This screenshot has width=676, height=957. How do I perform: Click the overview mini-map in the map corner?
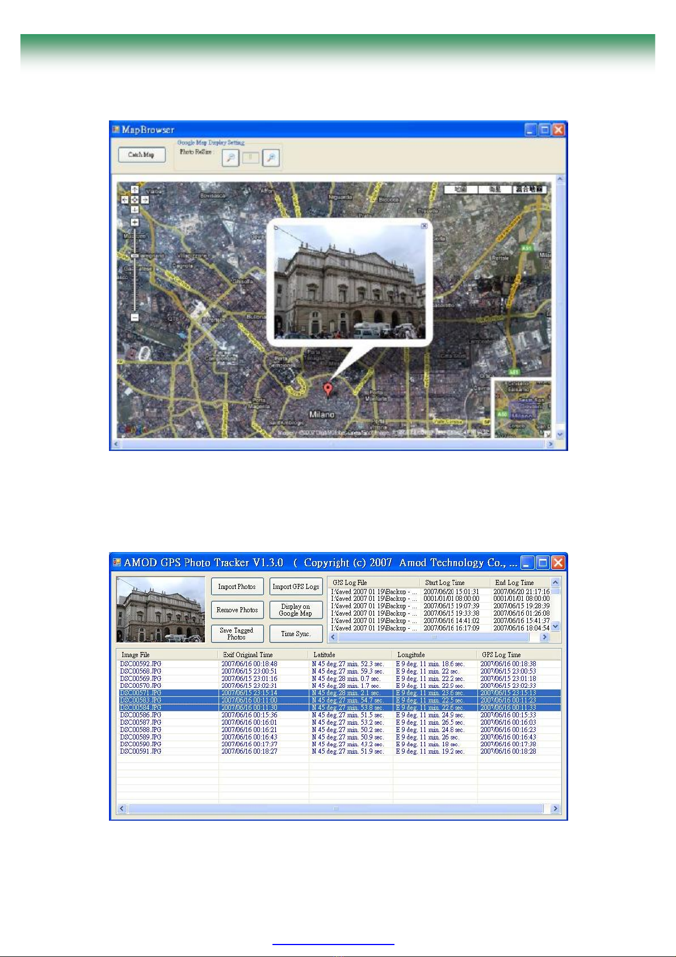click(523, 408)
